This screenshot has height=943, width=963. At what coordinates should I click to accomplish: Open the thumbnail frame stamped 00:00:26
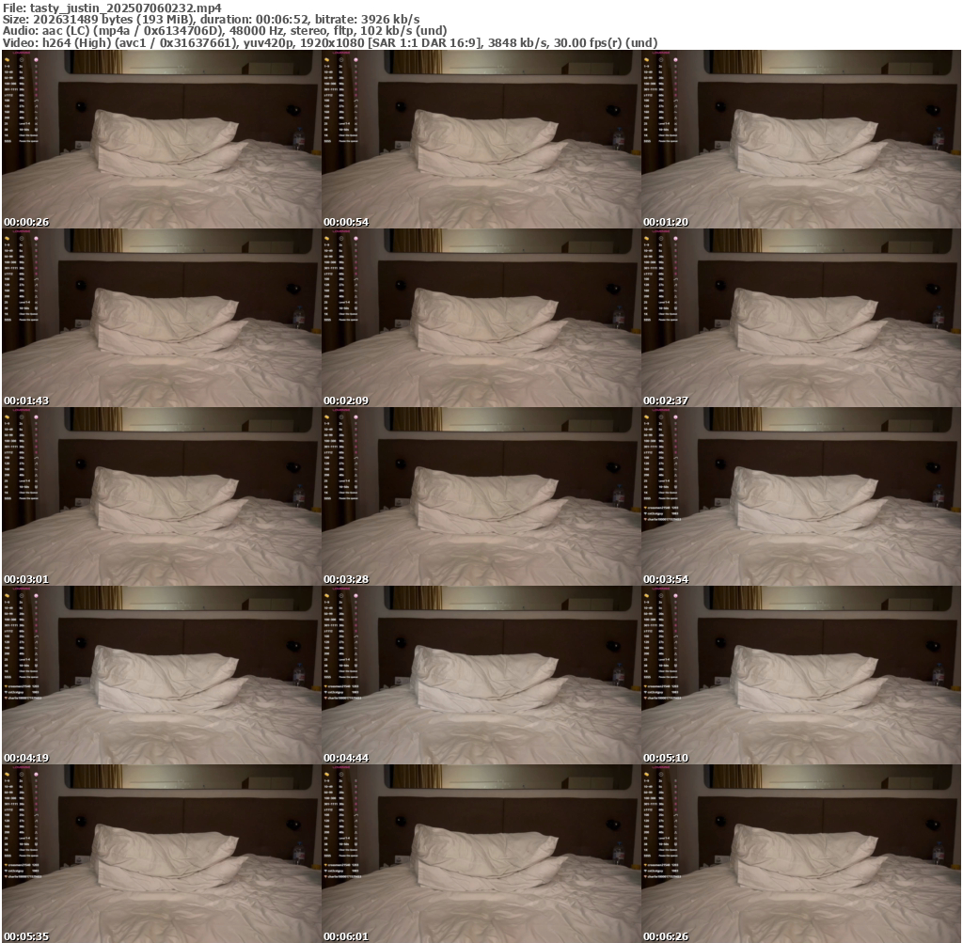[162, 139]
